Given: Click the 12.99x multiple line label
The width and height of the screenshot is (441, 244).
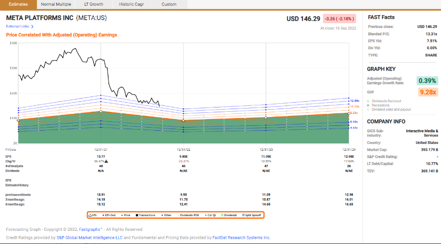Looking at the screenshot, I should [x=355, y=101].
